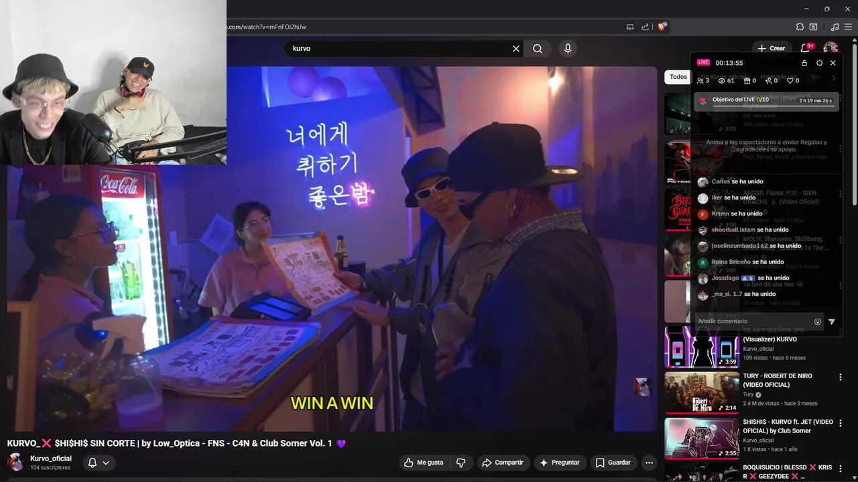Viewport: 858px width, 482px height.
Task: Open Kurvo_oficial channel avatar
Action: coord(15,463)
